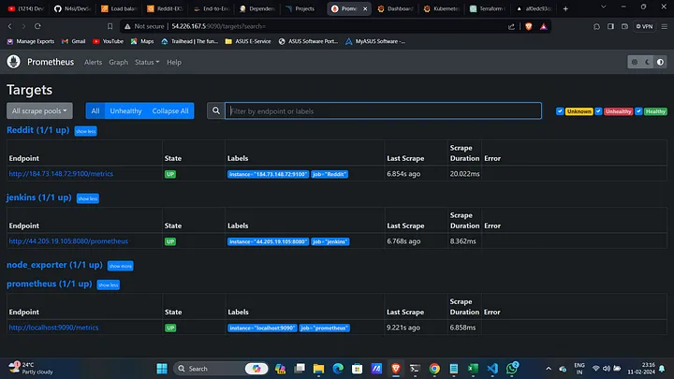Image resolution: width=674 pixels, height=379 pixels.
Task: Show hidden system tray icons chevron
Action: pos(549,369)
